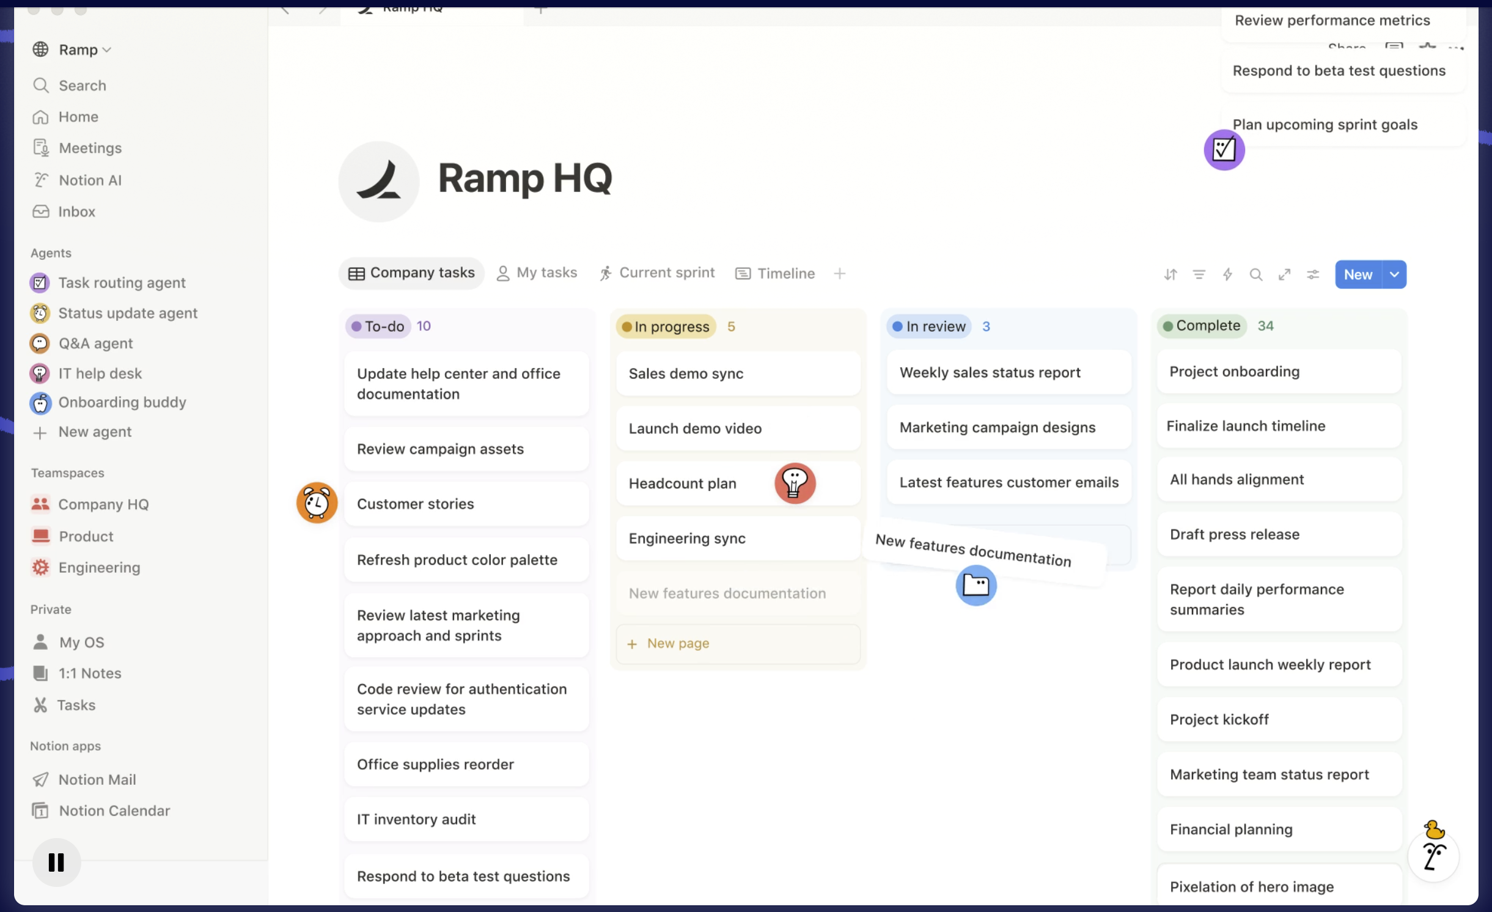1492x912 pixels.
Task: Open the dropdown arrow beside New
Action: pos(1394,274)
